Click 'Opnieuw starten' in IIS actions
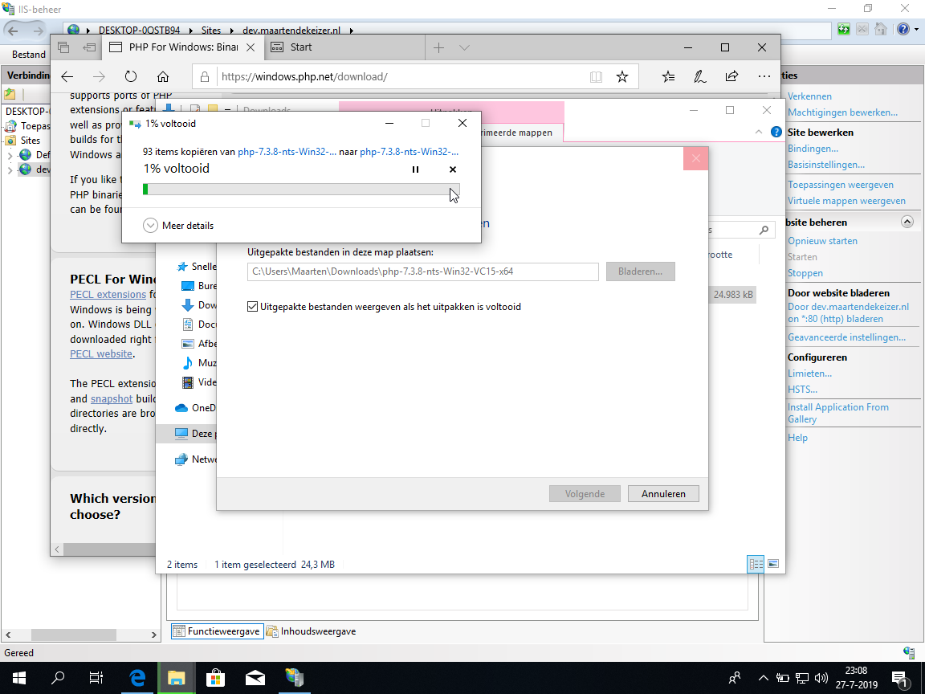 822,241
